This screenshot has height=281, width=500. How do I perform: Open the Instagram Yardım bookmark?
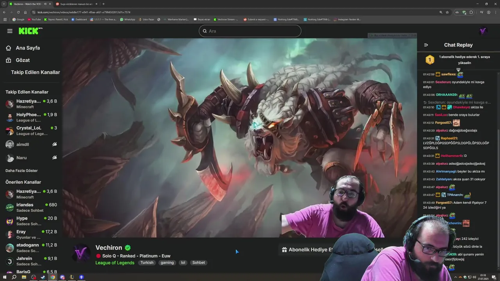click(x=347, y=19)
